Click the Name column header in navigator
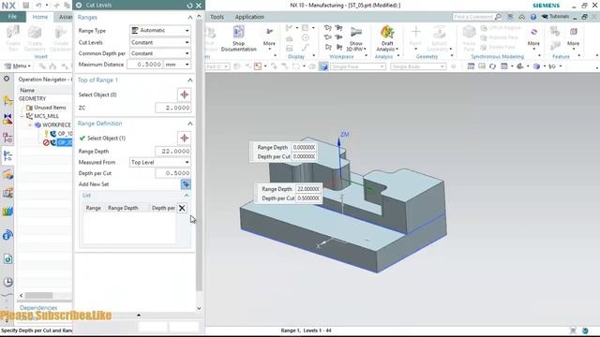Screen dimensions: 600x337 pos(44,90)
